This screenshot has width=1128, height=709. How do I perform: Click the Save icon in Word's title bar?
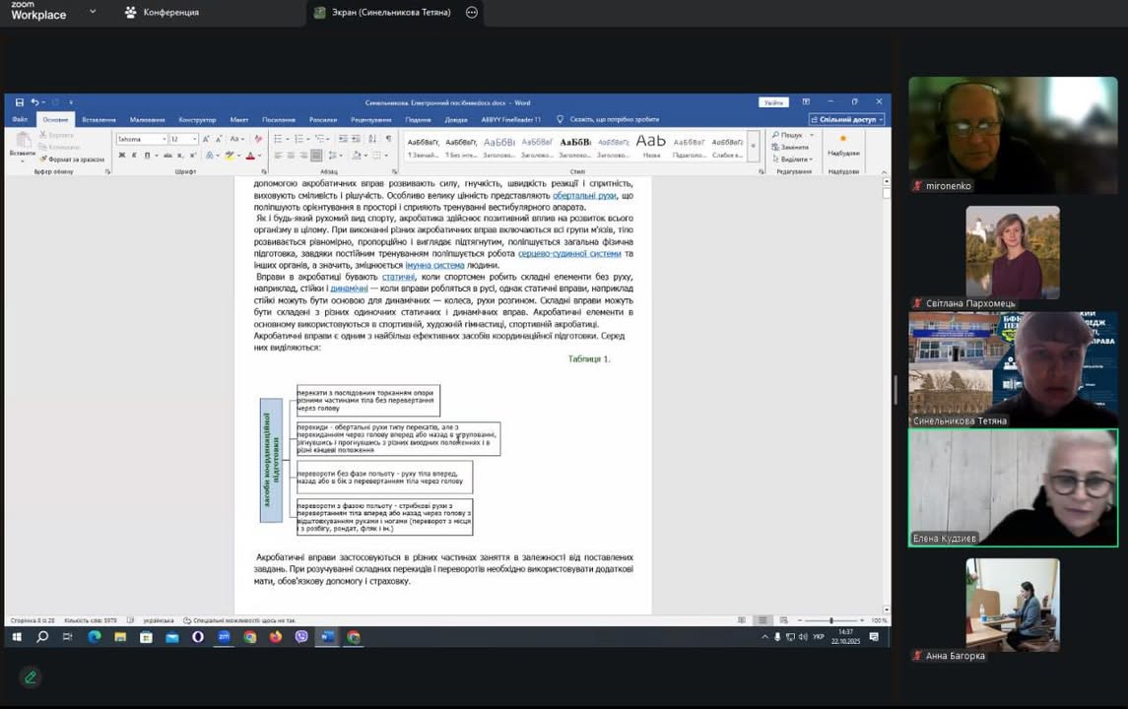(19, 102)
